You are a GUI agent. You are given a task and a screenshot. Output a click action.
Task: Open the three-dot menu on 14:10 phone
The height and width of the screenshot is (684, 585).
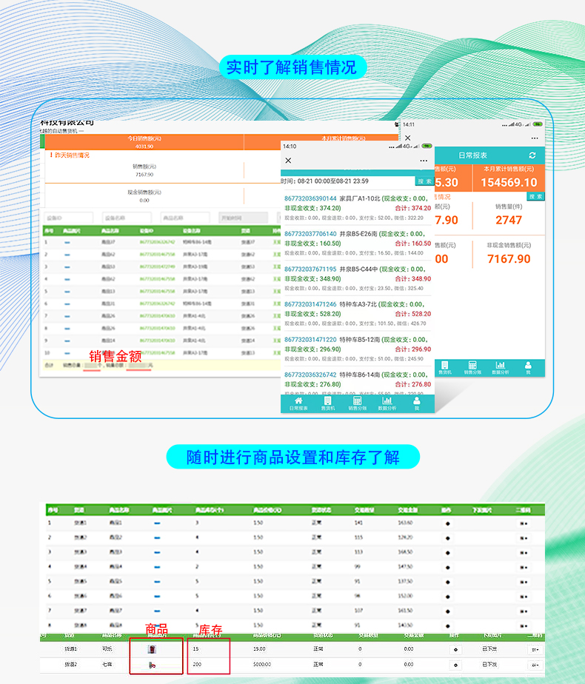424,161
